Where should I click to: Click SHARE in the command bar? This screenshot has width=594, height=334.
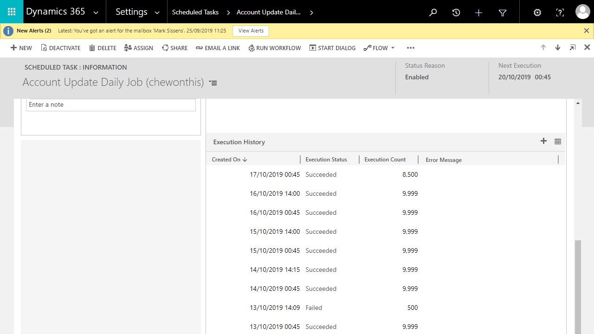coord(175,48)
